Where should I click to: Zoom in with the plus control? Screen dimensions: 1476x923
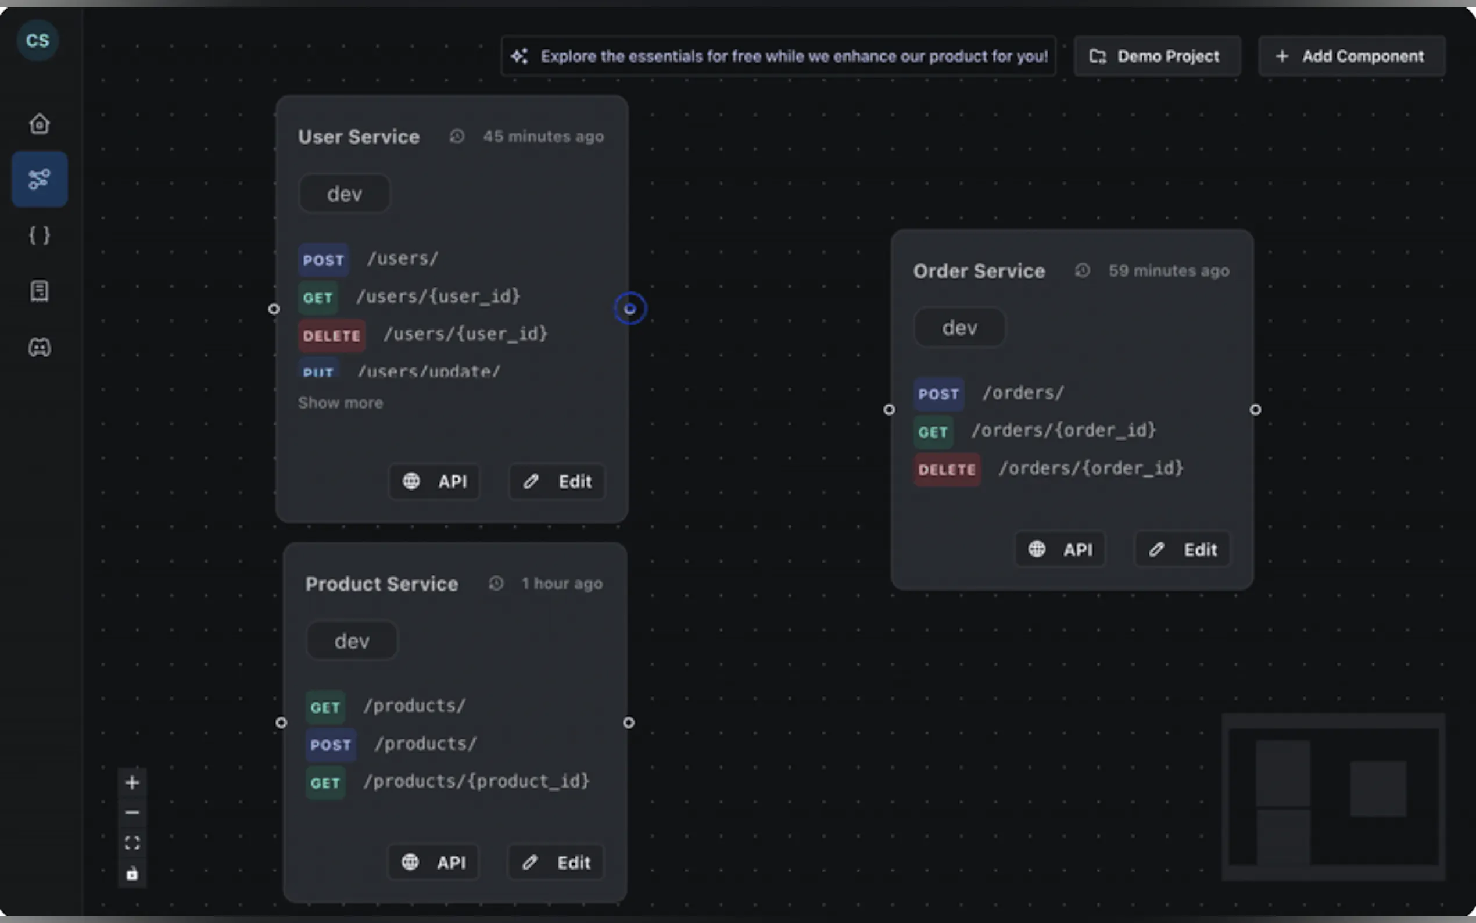coord(132,782)
